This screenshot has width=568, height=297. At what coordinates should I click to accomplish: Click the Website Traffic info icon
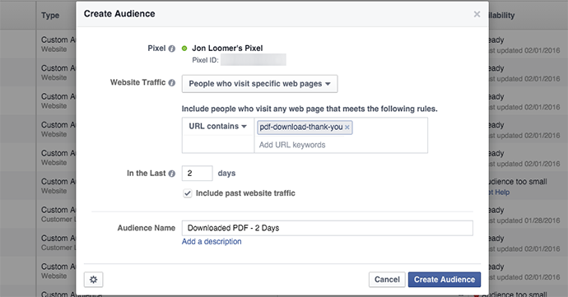point(172,83)
